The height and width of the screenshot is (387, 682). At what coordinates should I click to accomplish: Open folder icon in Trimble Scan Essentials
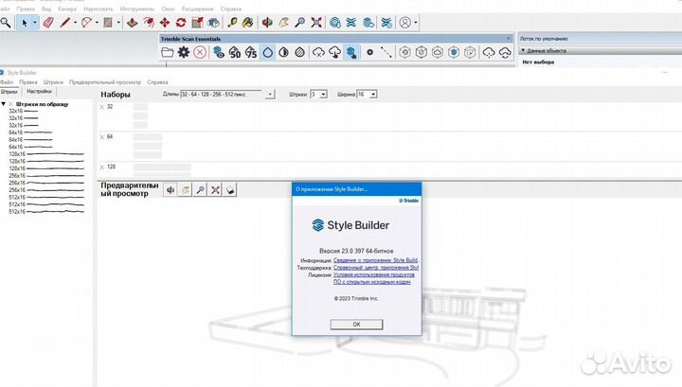(x=168, y=53)
